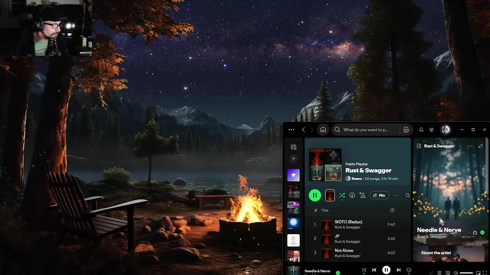Toggle shuffle in the playlist action bar
490x275 pixels.
(342, 196)
